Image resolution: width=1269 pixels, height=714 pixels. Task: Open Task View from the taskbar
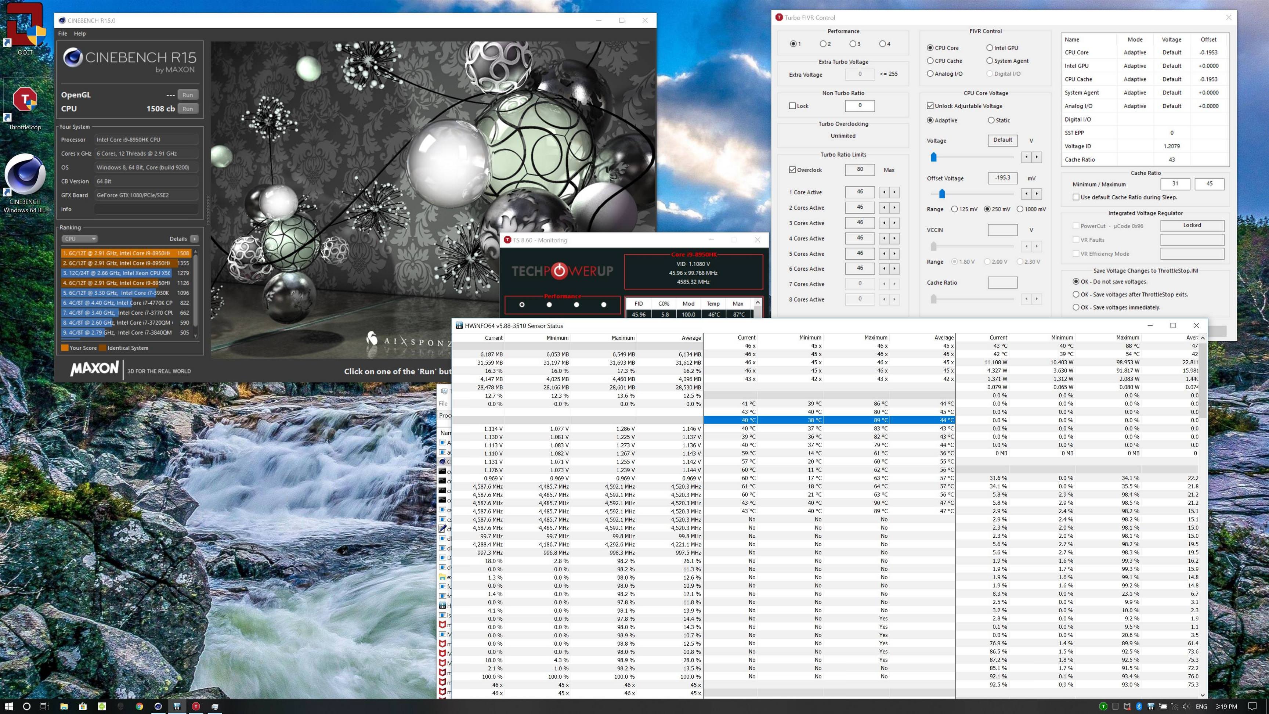coord(44,706)
